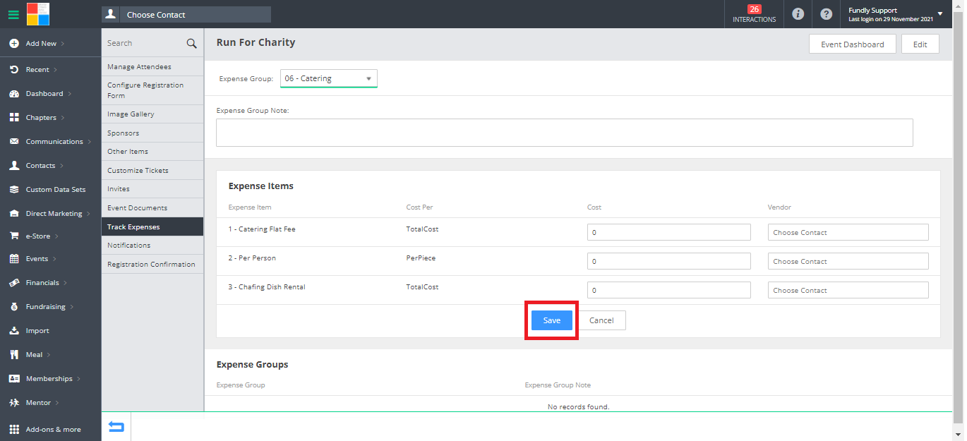967x441 pixels.
Task: Click the e-Store cart icon
Action: [14, 236]
